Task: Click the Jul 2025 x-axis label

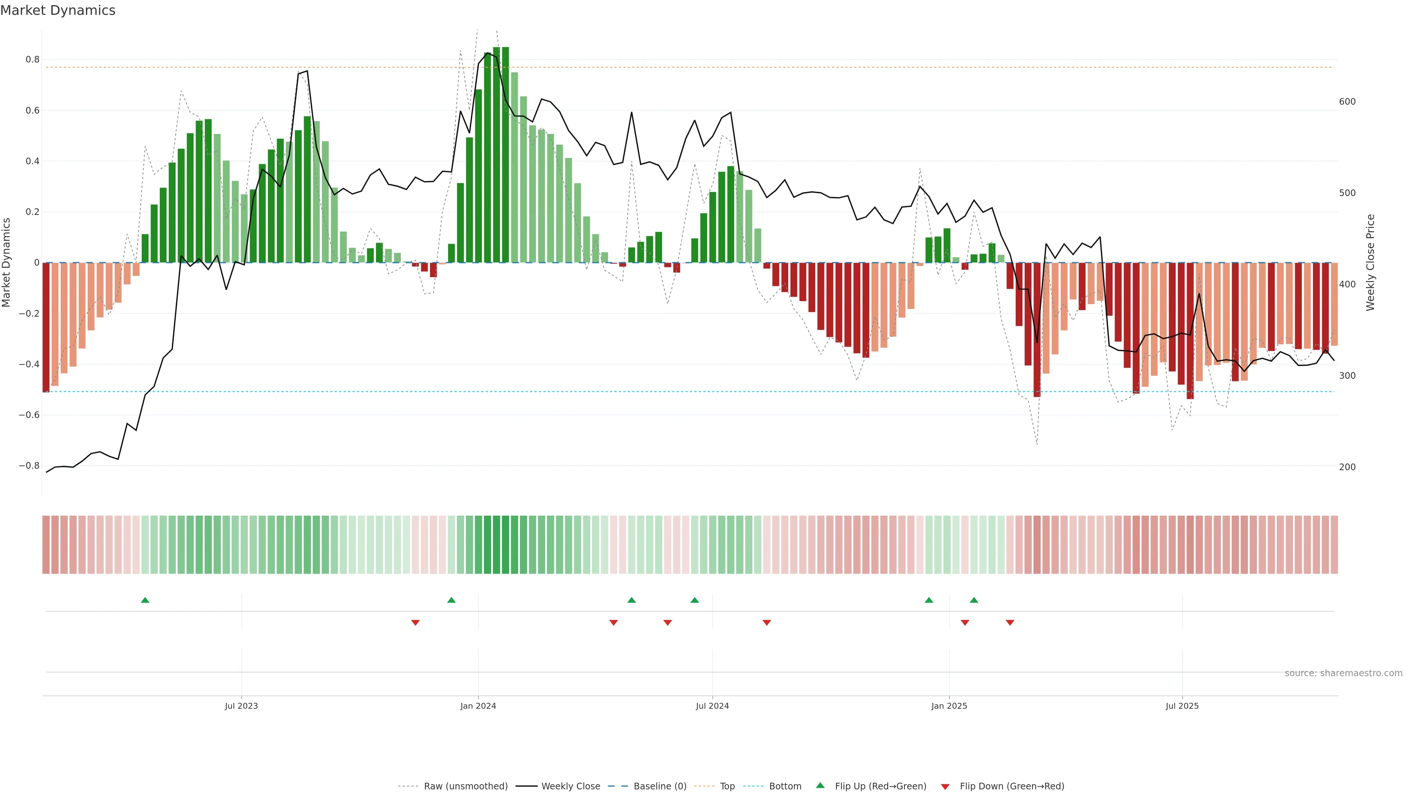Action: click(x=1182, y=706)
